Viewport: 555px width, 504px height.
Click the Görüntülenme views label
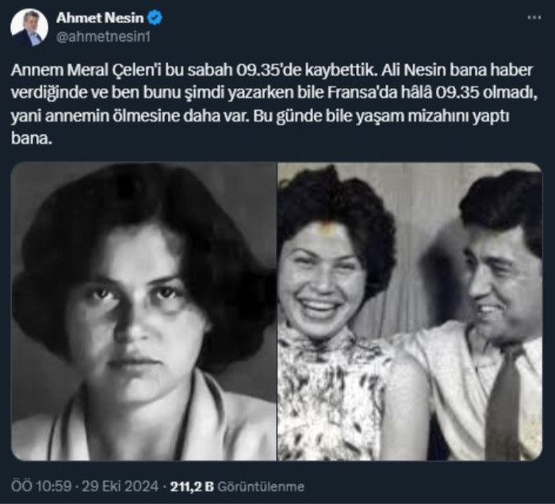click(x=261, y=487)
